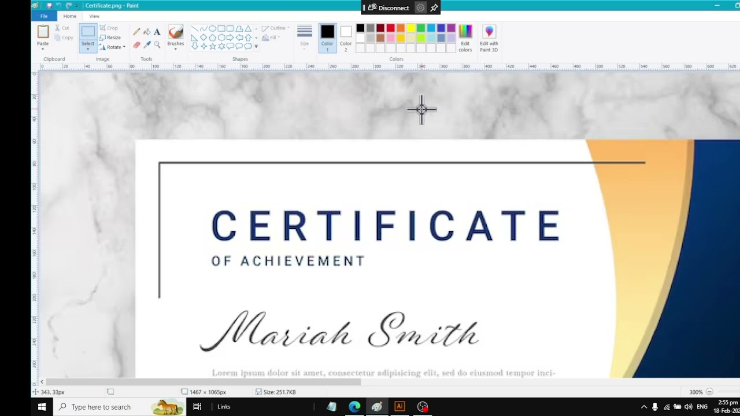Screen dimensions: 740x416
Task: Pick the orange color swatch
Action: [401, 28]
